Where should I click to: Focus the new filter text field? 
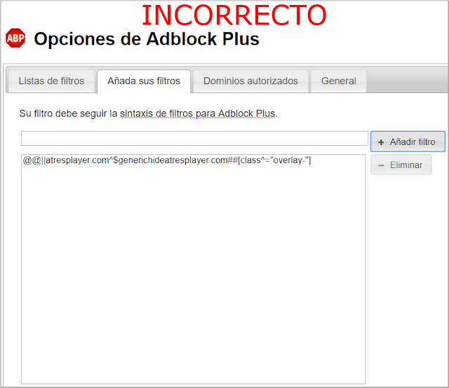(x=194, y=139)
